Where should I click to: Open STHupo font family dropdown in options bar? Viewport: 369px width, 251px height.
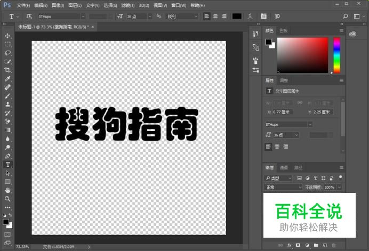click(x=83, y=17)
